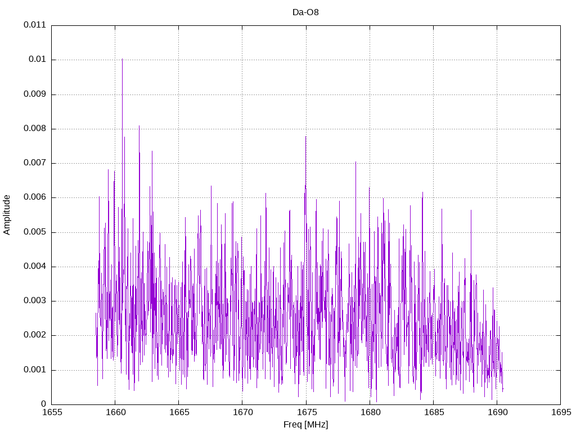Click the 1655 x-axis tick label
Image resolution: width=576 pixels, height=432 pixels.
coord(52,412)
